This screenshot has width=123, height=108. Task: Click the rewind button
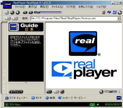(x=25, y=12)
